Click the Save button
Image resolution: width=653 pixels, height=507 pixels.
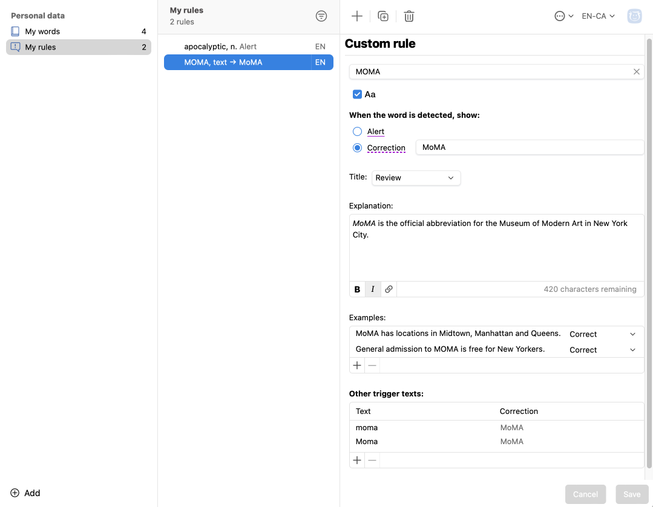[x=632, y=494]
